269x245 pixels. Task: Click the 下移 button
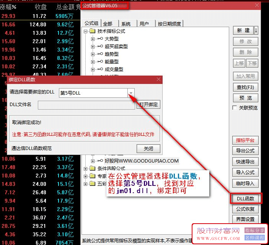coord(252,63)
